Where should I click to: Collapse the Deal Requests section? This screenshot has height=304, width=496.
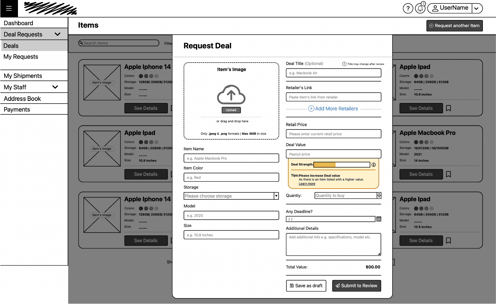pos(57,34)
